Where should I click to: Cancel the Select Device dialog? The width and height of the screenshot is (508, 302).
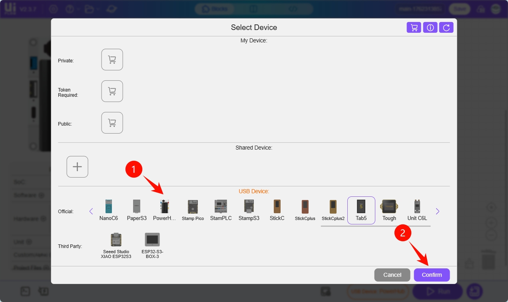click(392, 275)
